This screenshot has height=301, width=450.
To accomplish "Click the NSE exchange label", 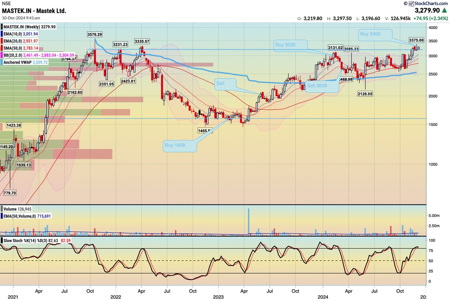I will click(x=6, y=3).
